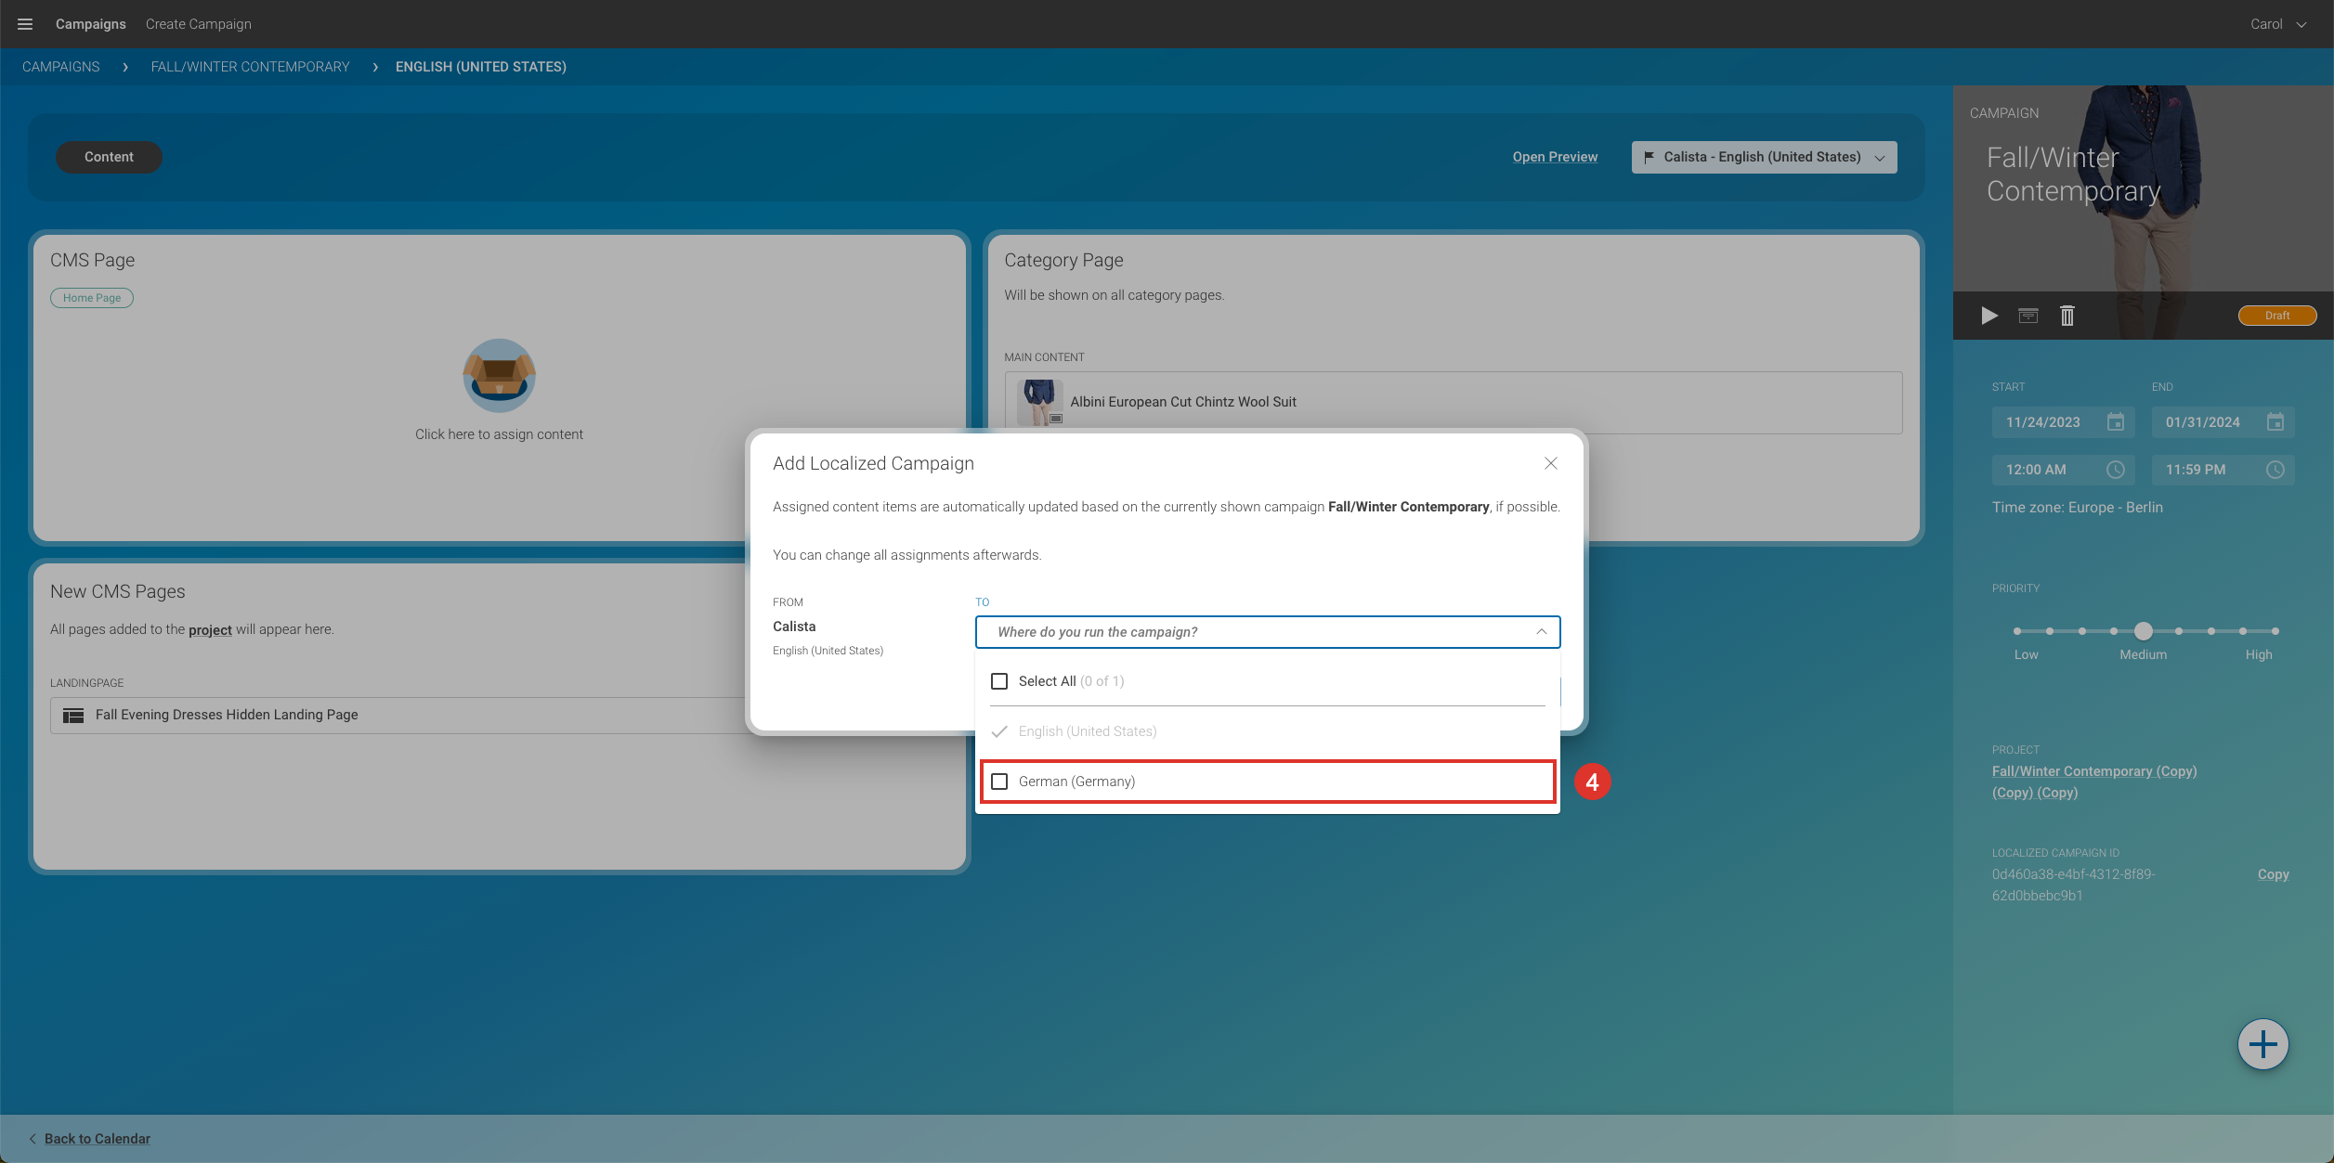Delete the campaign via the trash icon
The width and height of the screenshot is (2334, 1163).
2067,316
